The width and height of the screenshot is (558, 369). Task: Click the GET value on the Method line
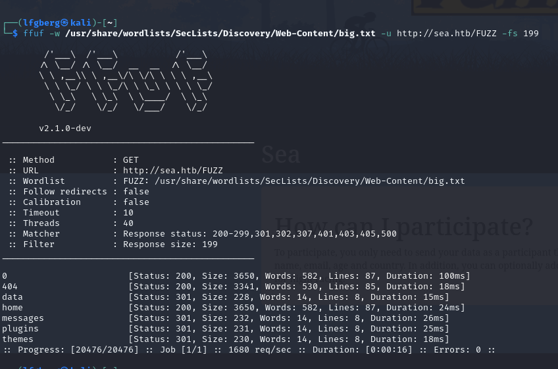click(x=131, y=160)
